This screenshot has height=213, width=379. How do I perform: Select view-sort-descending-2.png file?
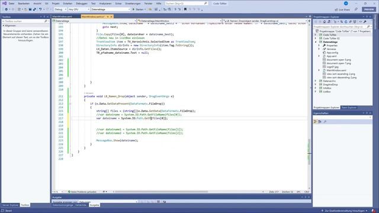pyautogui.click(x=341, y=78)
